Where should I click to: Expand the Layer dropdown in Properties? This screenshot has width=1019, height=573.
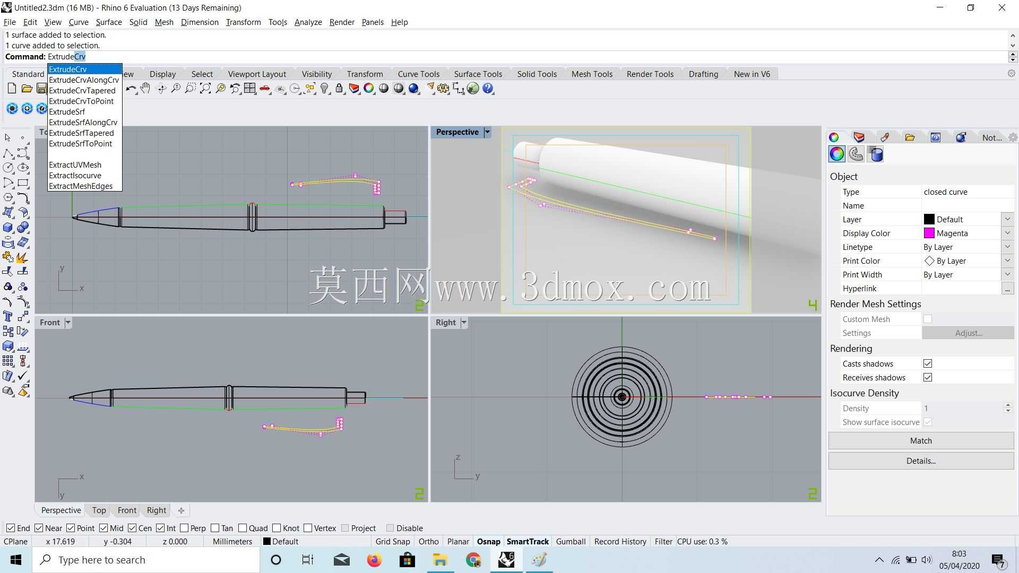[1007, 219]
